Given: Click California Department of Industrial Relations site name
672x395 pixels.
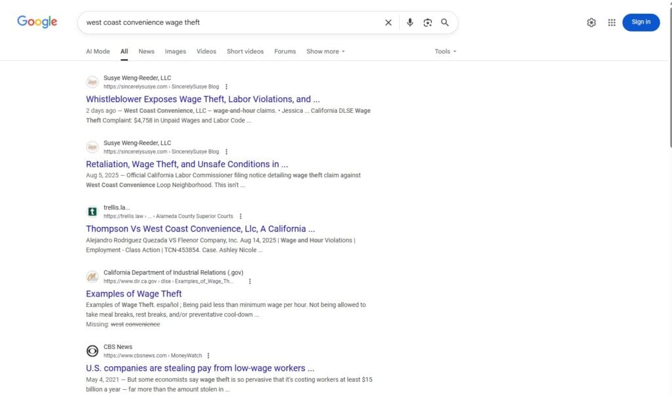Looking at the screenshot, I should coord(173,272).
